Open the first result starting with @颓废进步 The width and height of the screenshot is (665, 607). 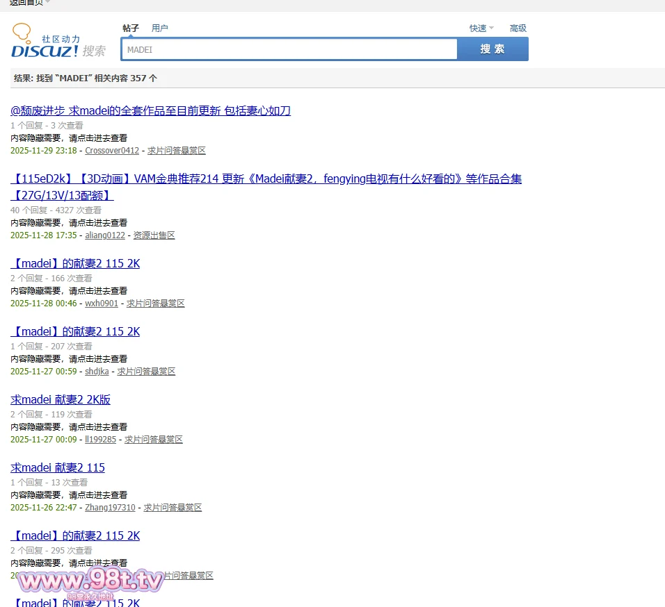[x=150, y=111]
